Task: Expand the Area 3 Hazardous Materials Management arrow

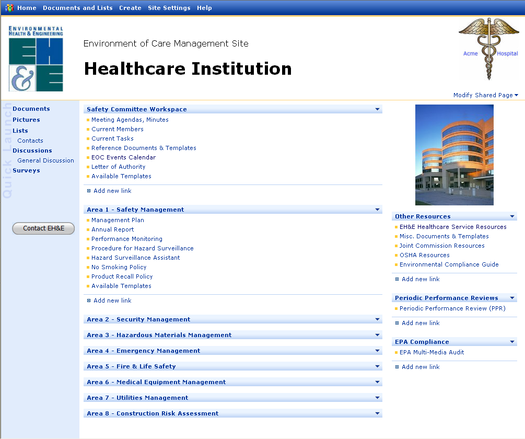Action: [x=377, y=335]
